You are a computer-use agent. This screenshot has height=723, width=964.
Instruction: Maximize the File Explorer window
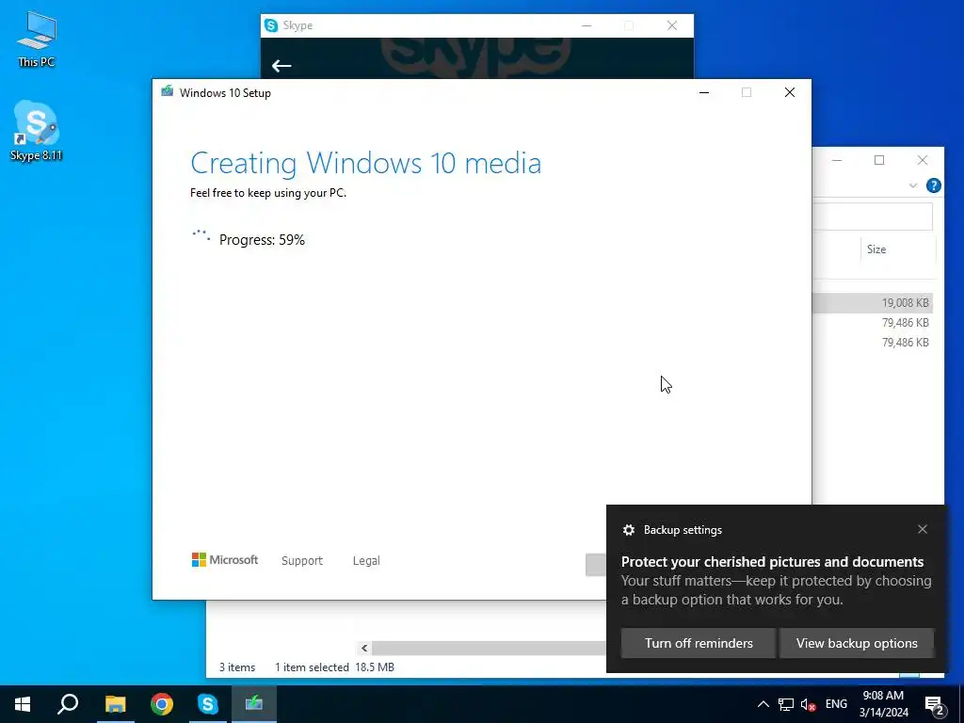pos(879,160)
